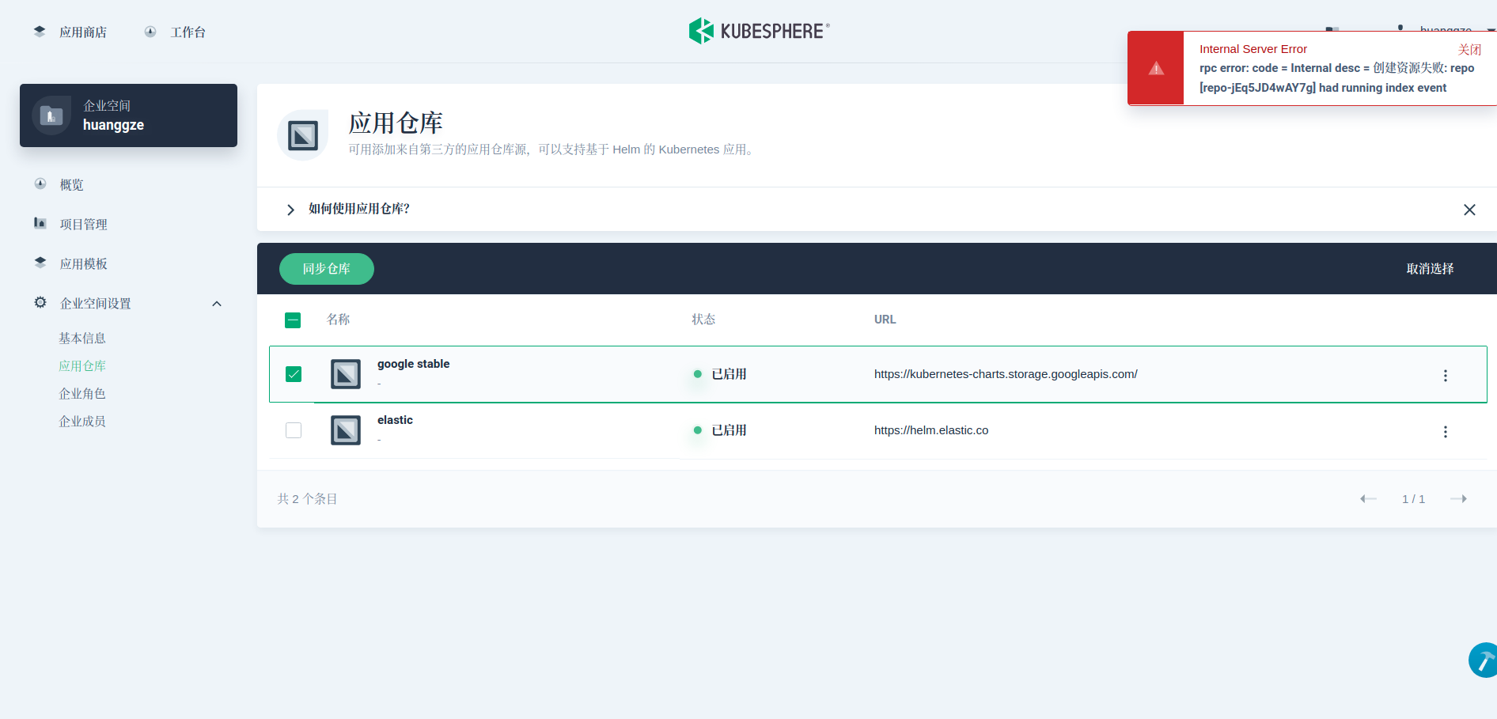This screenshot has height=719, width=1497.
Task: Click 取消选择 to deselect
Action: pos(1430,269)
